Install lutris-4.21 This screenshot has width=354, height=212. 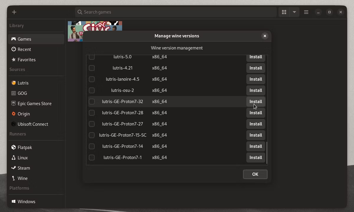point(256,68)
